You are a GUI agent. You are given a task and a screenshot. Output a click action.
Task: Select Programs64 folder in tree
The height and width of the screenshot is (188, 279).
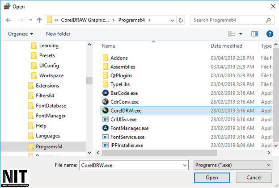pos(43,146)
